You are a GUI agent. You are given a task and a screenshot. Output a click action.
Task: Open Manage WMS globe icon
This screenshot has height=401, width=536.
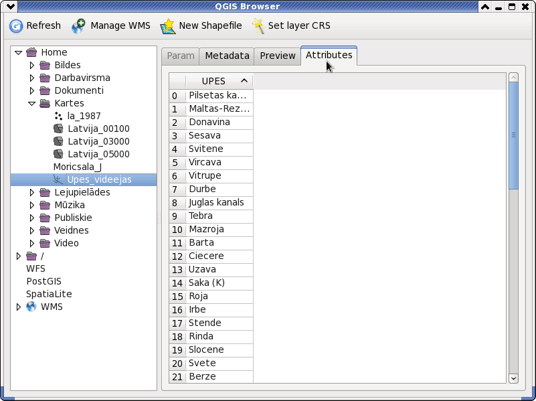click(x=78, y=26)
